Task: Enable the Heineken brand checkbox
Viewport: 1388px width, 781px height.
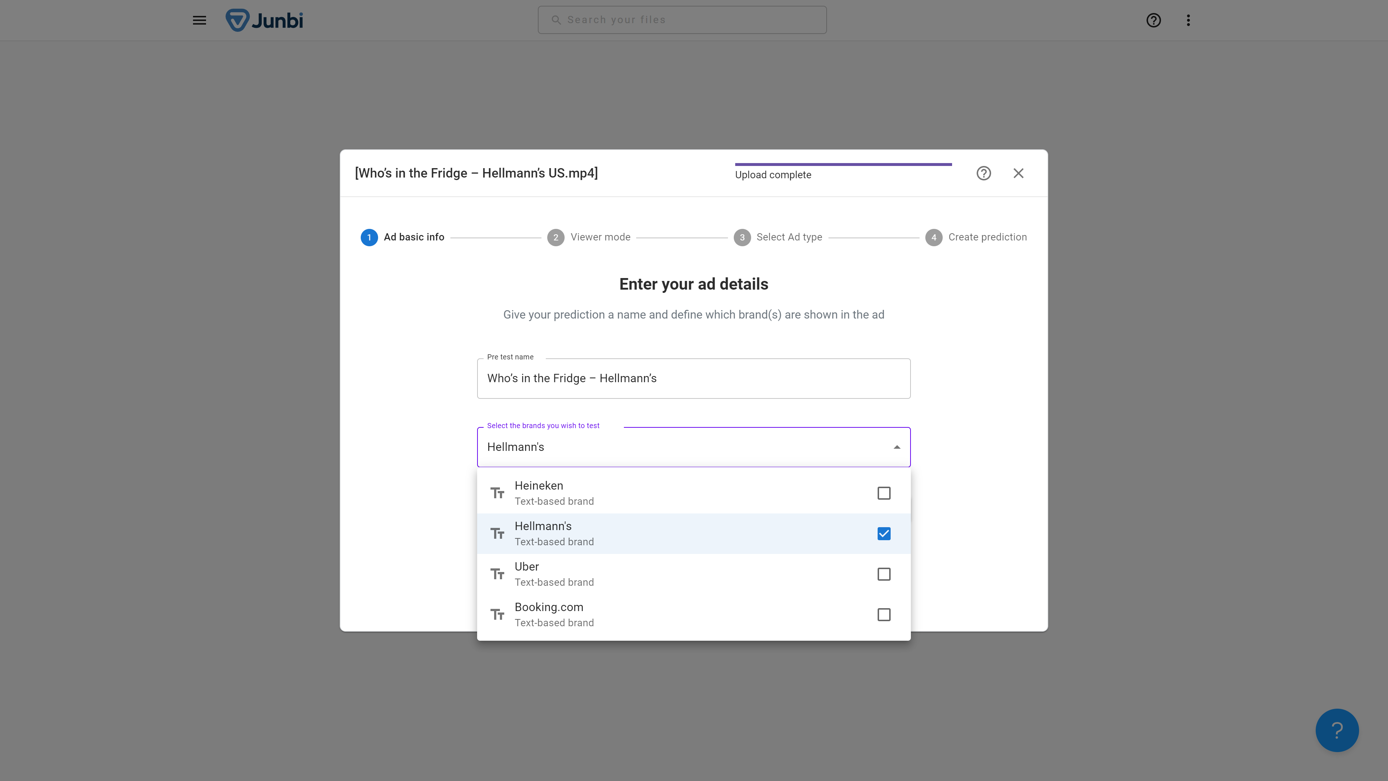Action: point(884,492)
